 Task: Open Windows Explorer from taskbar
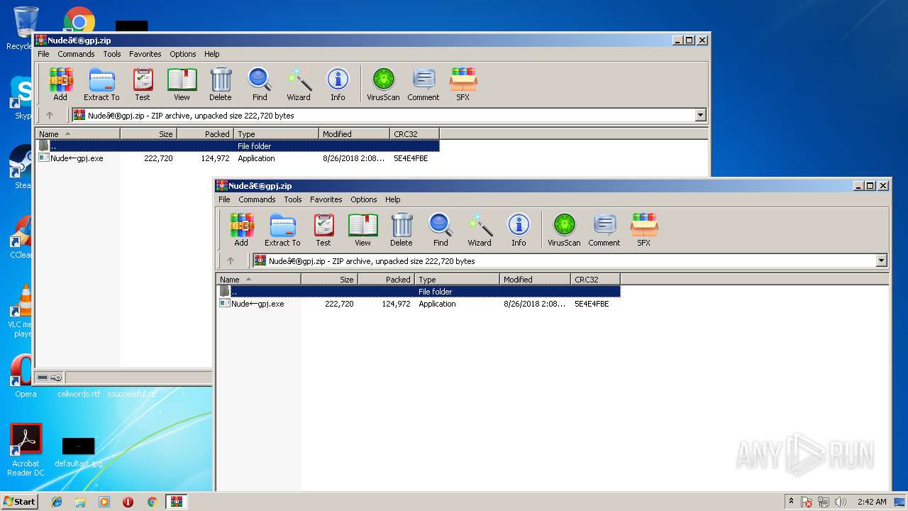80,502
